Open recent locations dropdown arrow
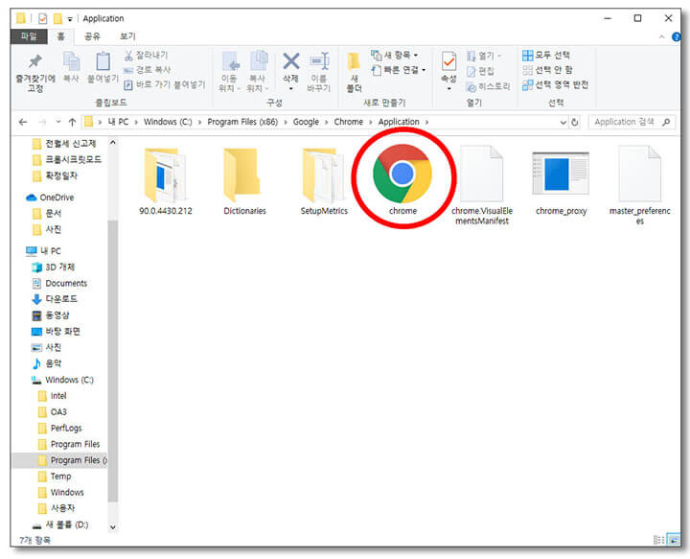The image size is (690, 559). click(x=58, y=122)
